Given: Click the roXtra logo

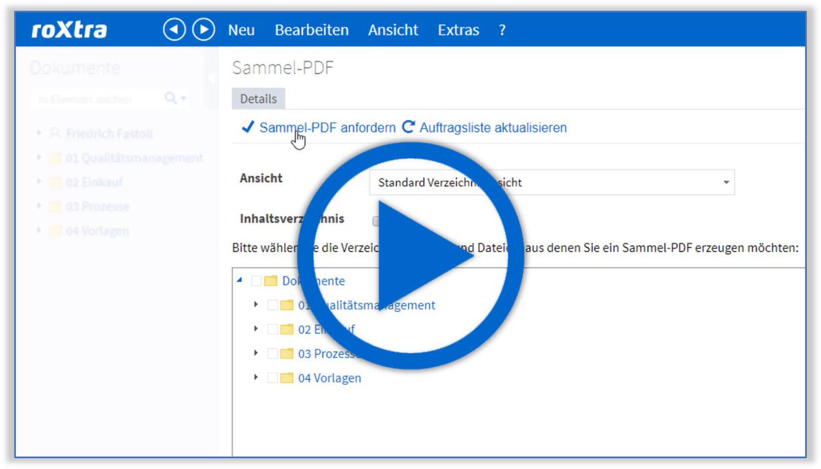Looking at the screenshot, I should (x=69, y=30).
